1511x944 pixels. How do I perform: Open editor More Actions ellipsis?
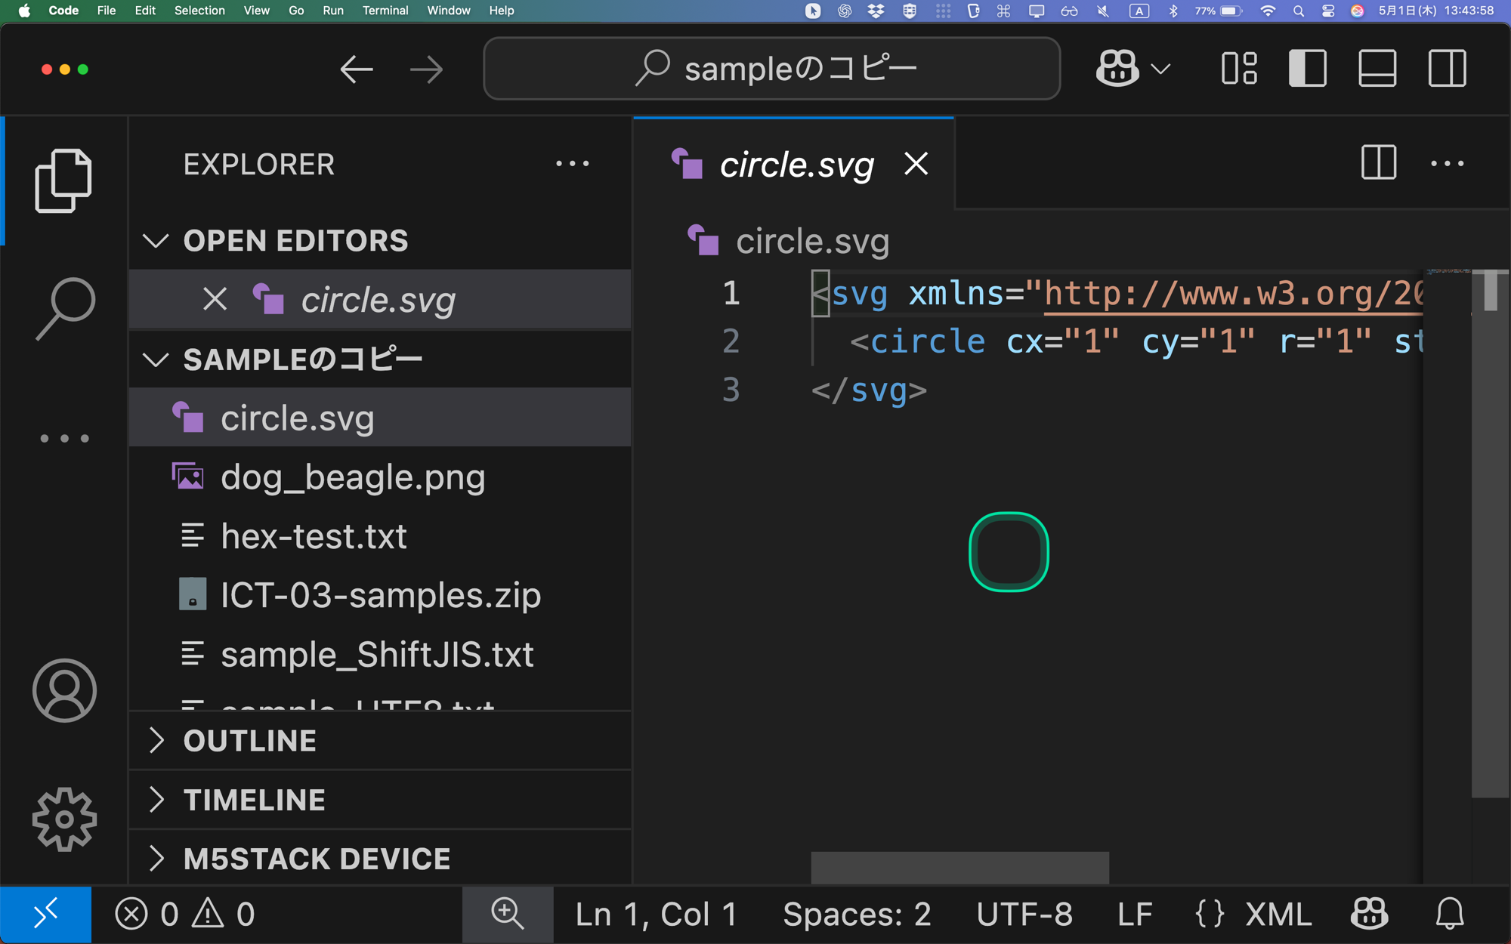pos(1447,163)
